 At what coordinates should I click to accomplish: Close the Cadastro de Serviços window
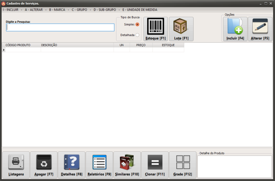pyautogui.click(x=271, y=3)
